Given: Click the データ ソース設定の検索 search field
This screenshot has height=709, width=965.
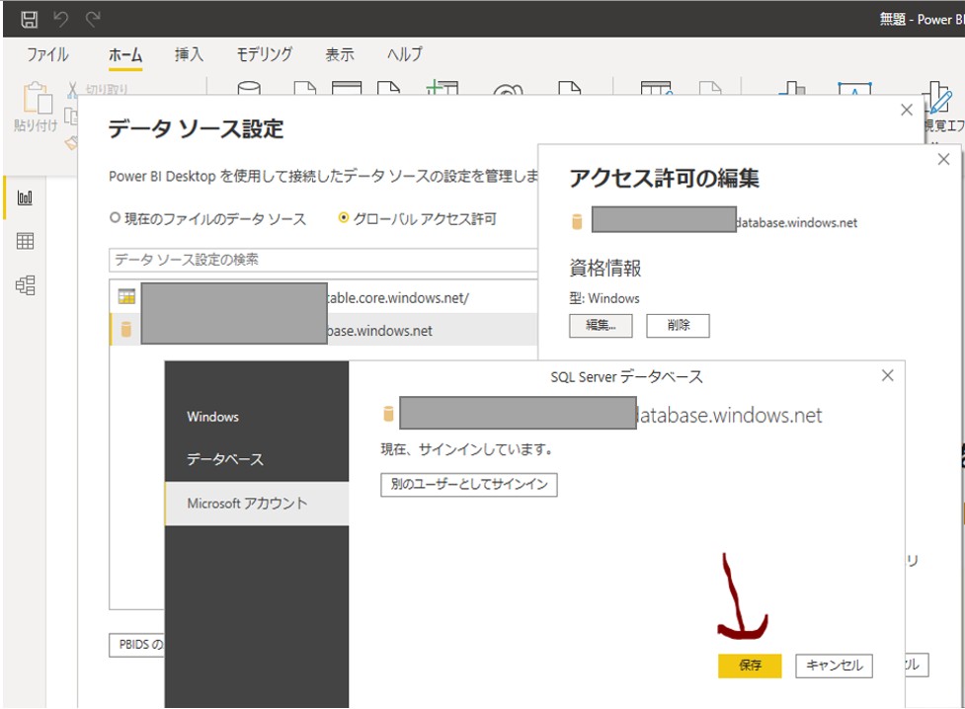Looking at the screenshot, I should (x=323, y=260).
